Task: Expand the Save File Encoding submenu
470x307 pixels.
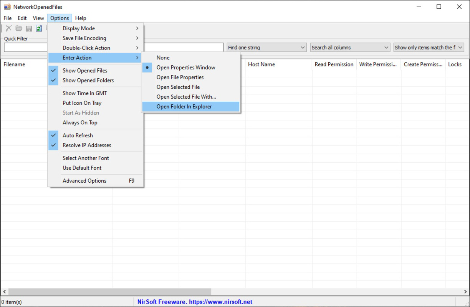Action: click(96, 38)
